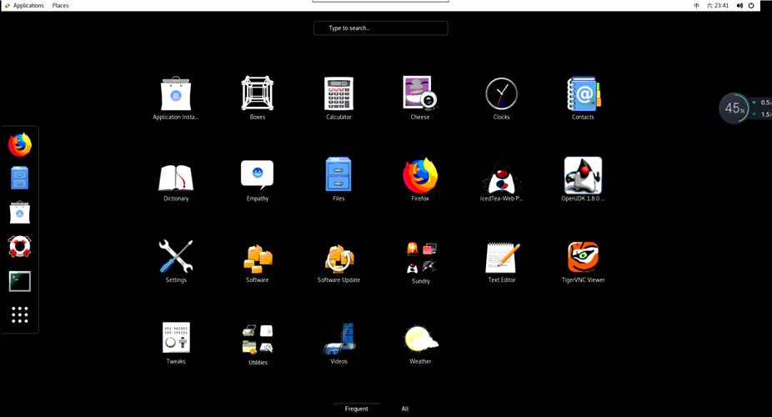The image size is (772, 417).
Task: Click the shopping bag dock icon
Action: (x=20, y=212)
